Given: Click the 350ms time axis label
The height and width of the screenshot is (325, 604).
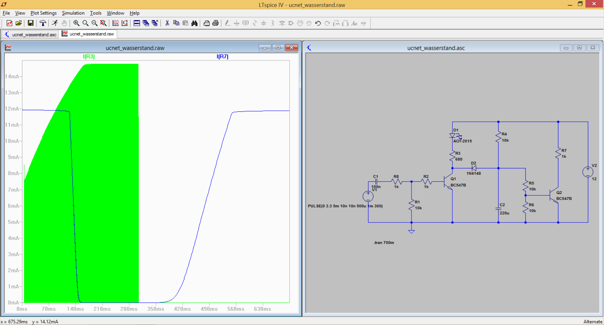Looking at the screenshot, I should [x=156, y=309].
